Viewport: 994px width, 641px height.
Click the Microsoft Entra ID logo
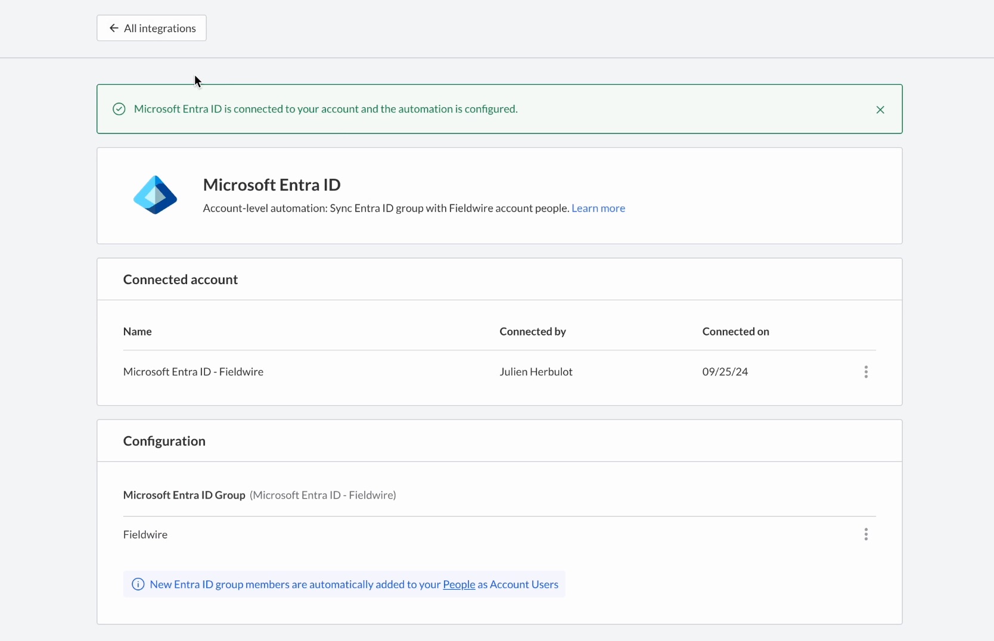[155, 195]
